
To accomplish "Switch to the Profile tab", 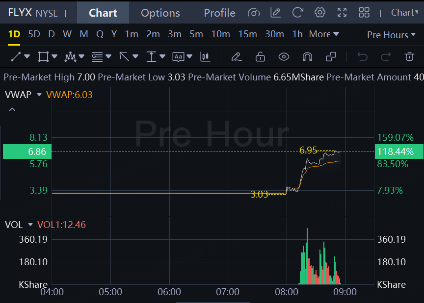I will pos(219,13).
